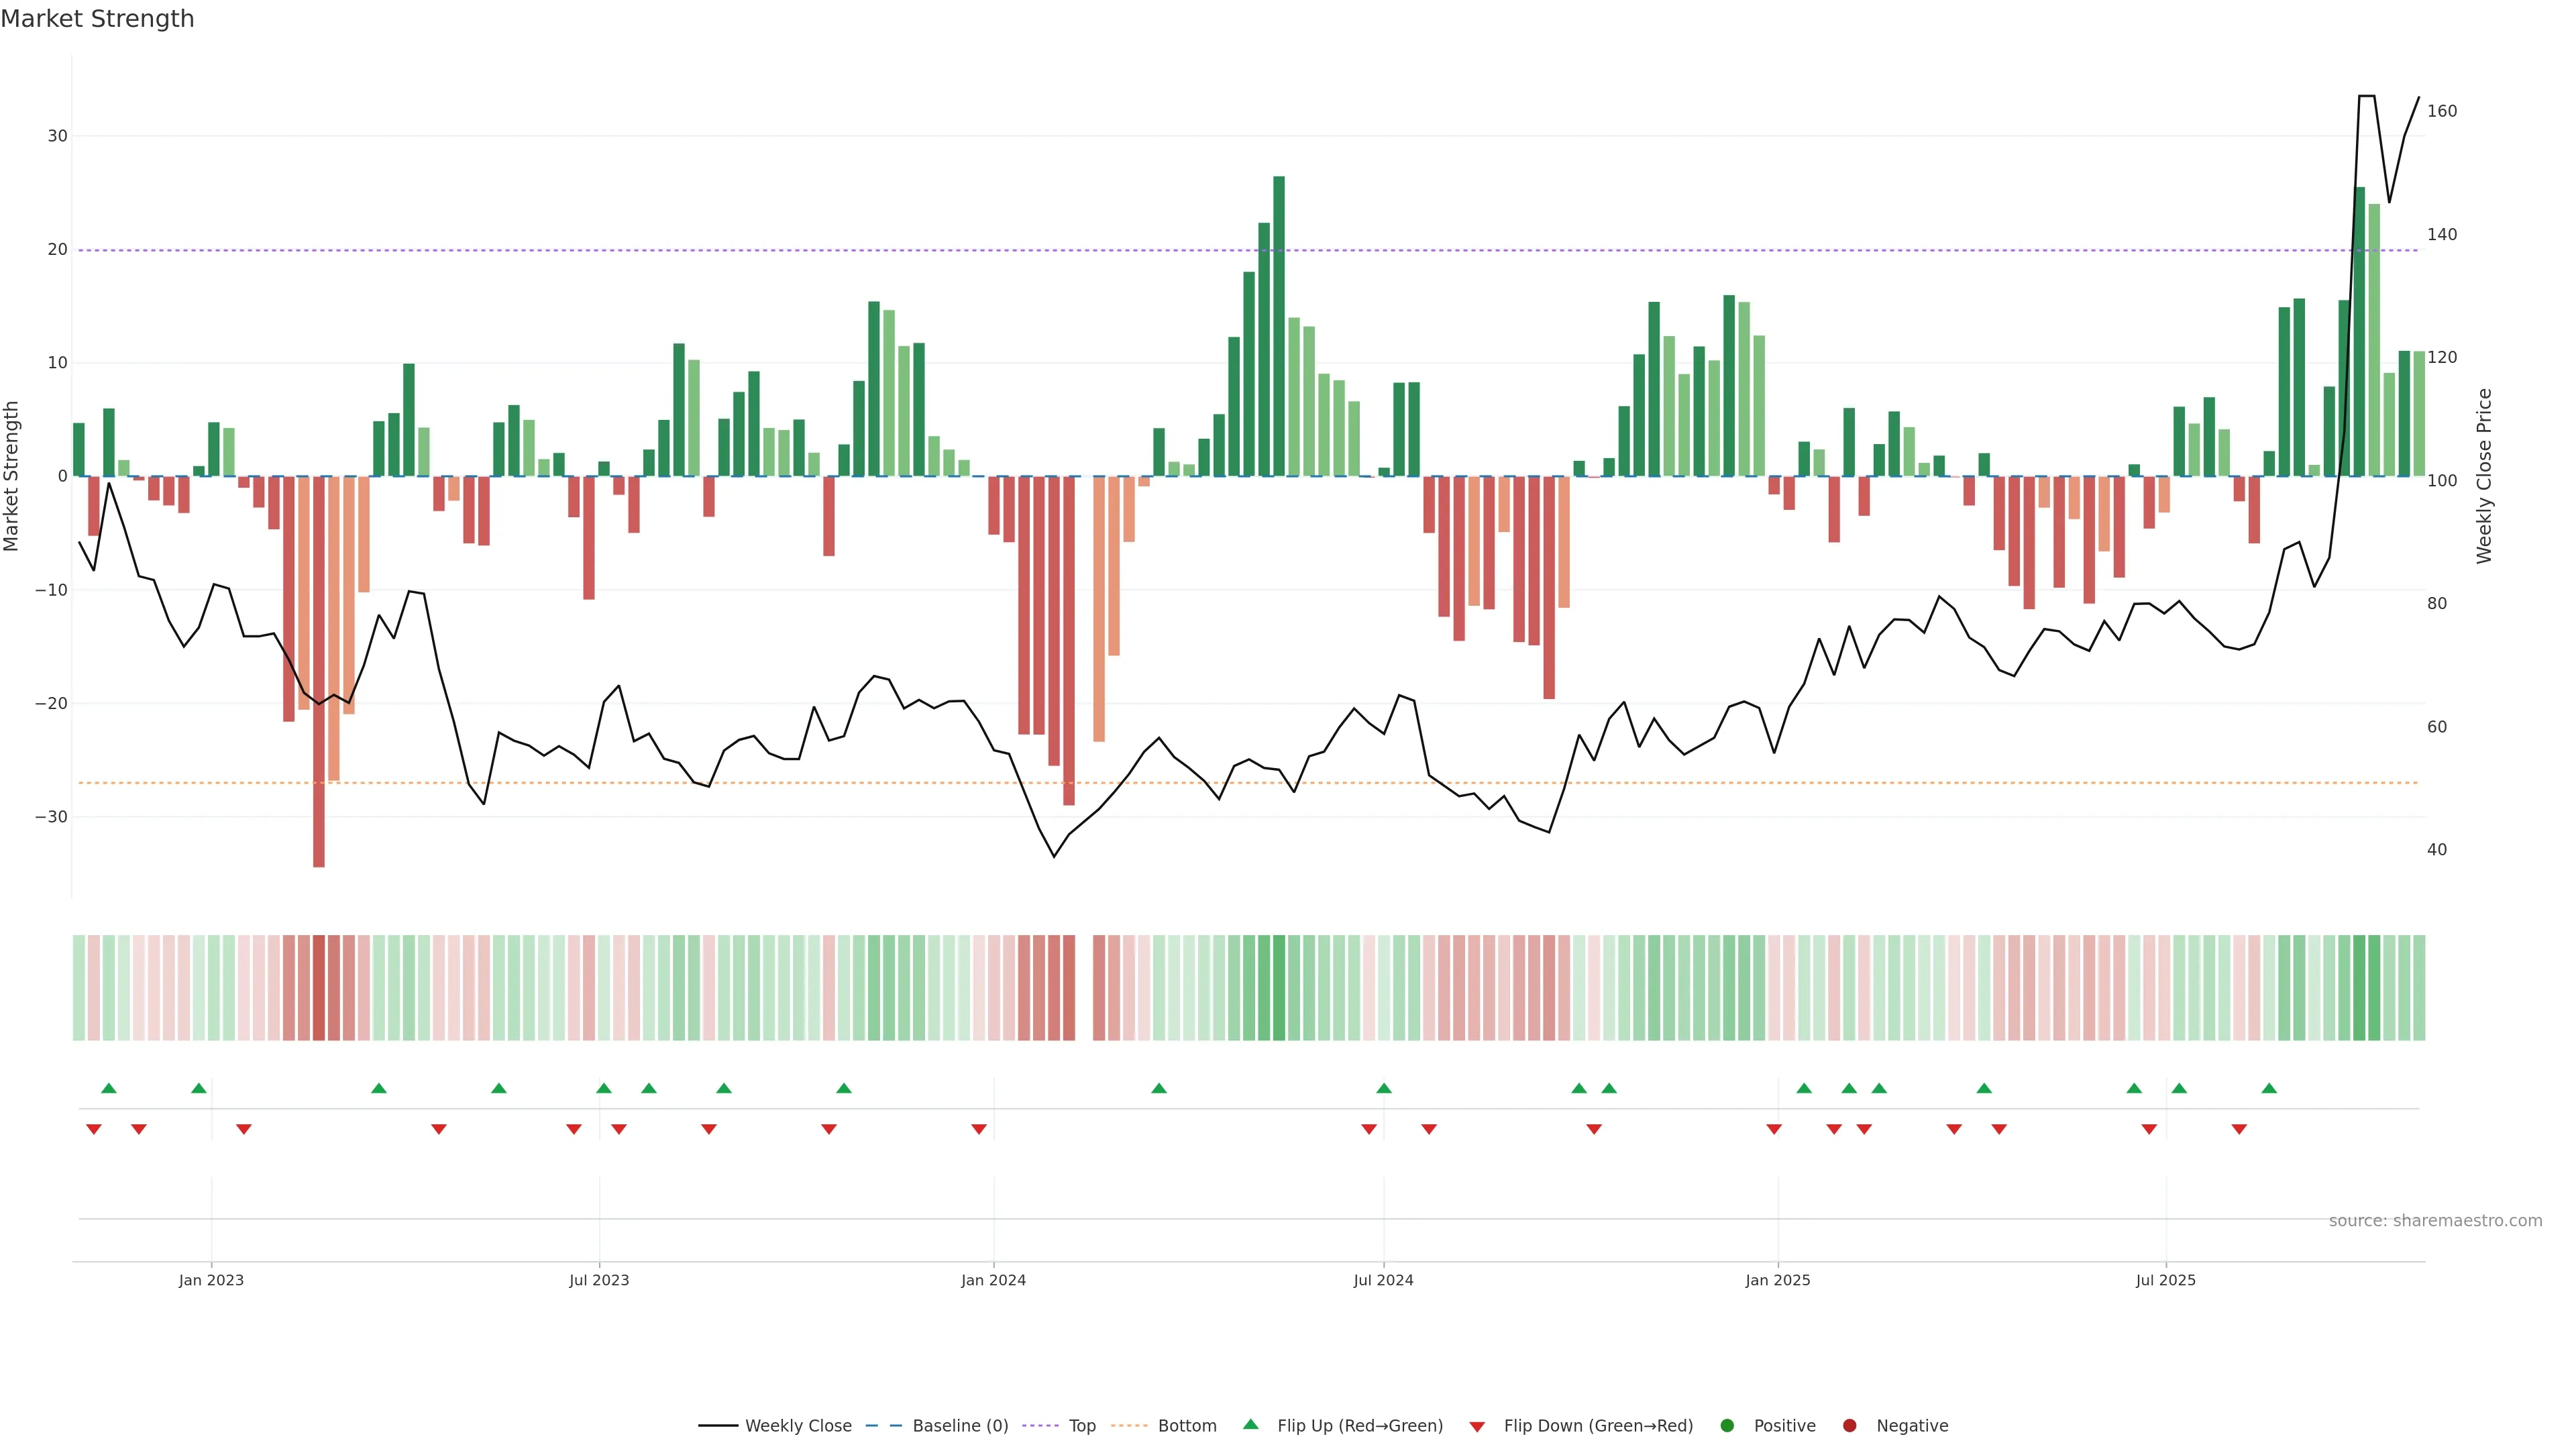
Task: Click the Market Strength chart title
Action: click(97, 19)
